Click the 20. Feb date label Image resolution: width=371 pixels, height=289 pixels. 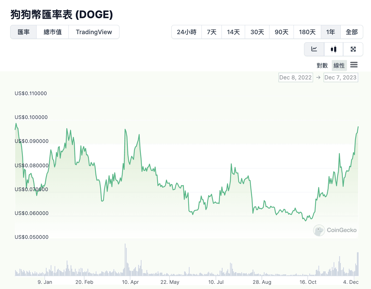coord(84,282)
